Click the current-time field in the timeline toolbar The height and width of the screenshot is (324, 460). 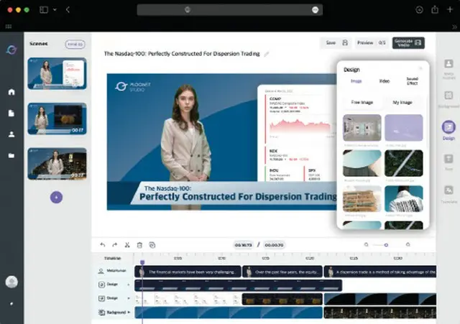point(243,245)
